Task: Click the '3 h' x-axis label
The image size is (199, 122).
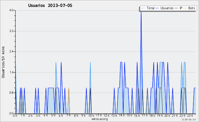Action: (x=38, y=115)
